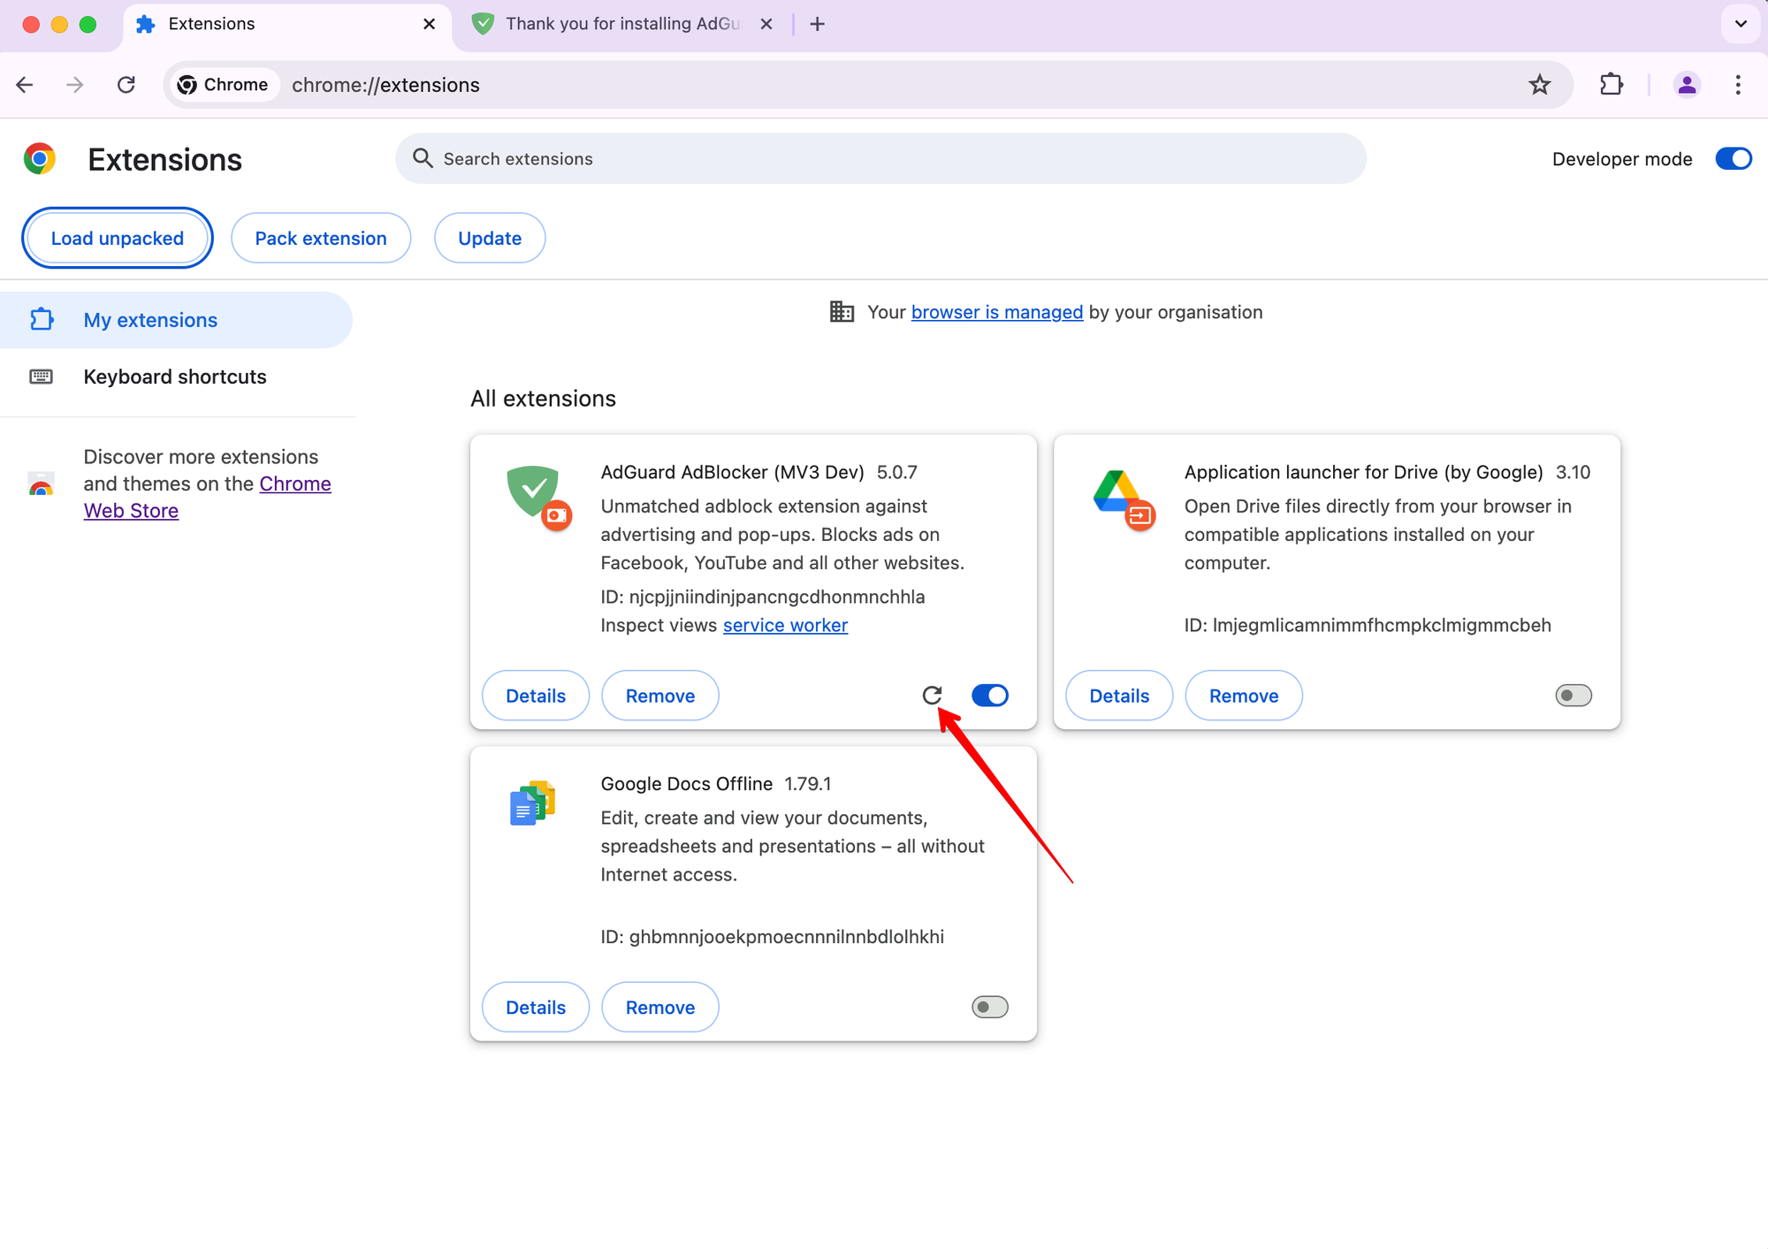Click Remove button on Google Docs Offline
Screen dimensions: 1768x1249
pos(659,1007)
